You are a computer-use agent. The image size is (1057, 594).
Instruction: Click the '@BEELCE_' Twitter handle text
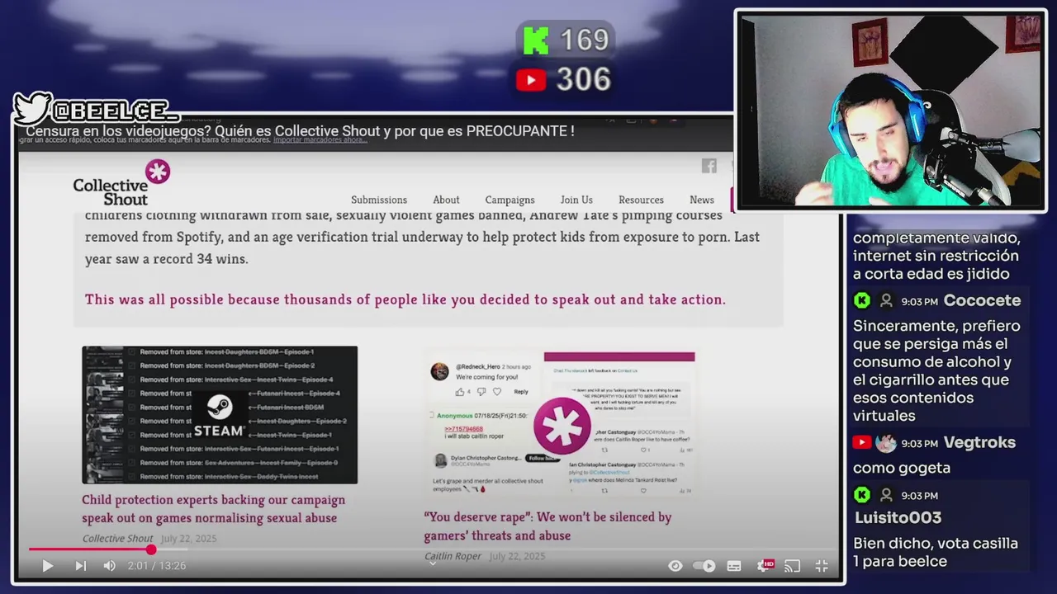point(116,110)
